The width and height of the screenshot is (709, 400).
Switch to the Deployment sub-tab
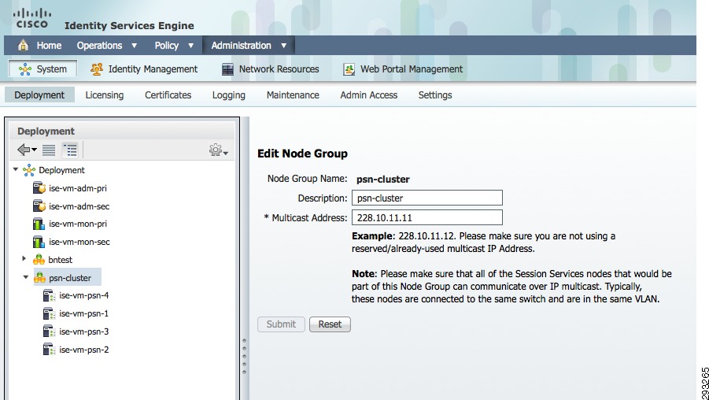coord(39,95)
